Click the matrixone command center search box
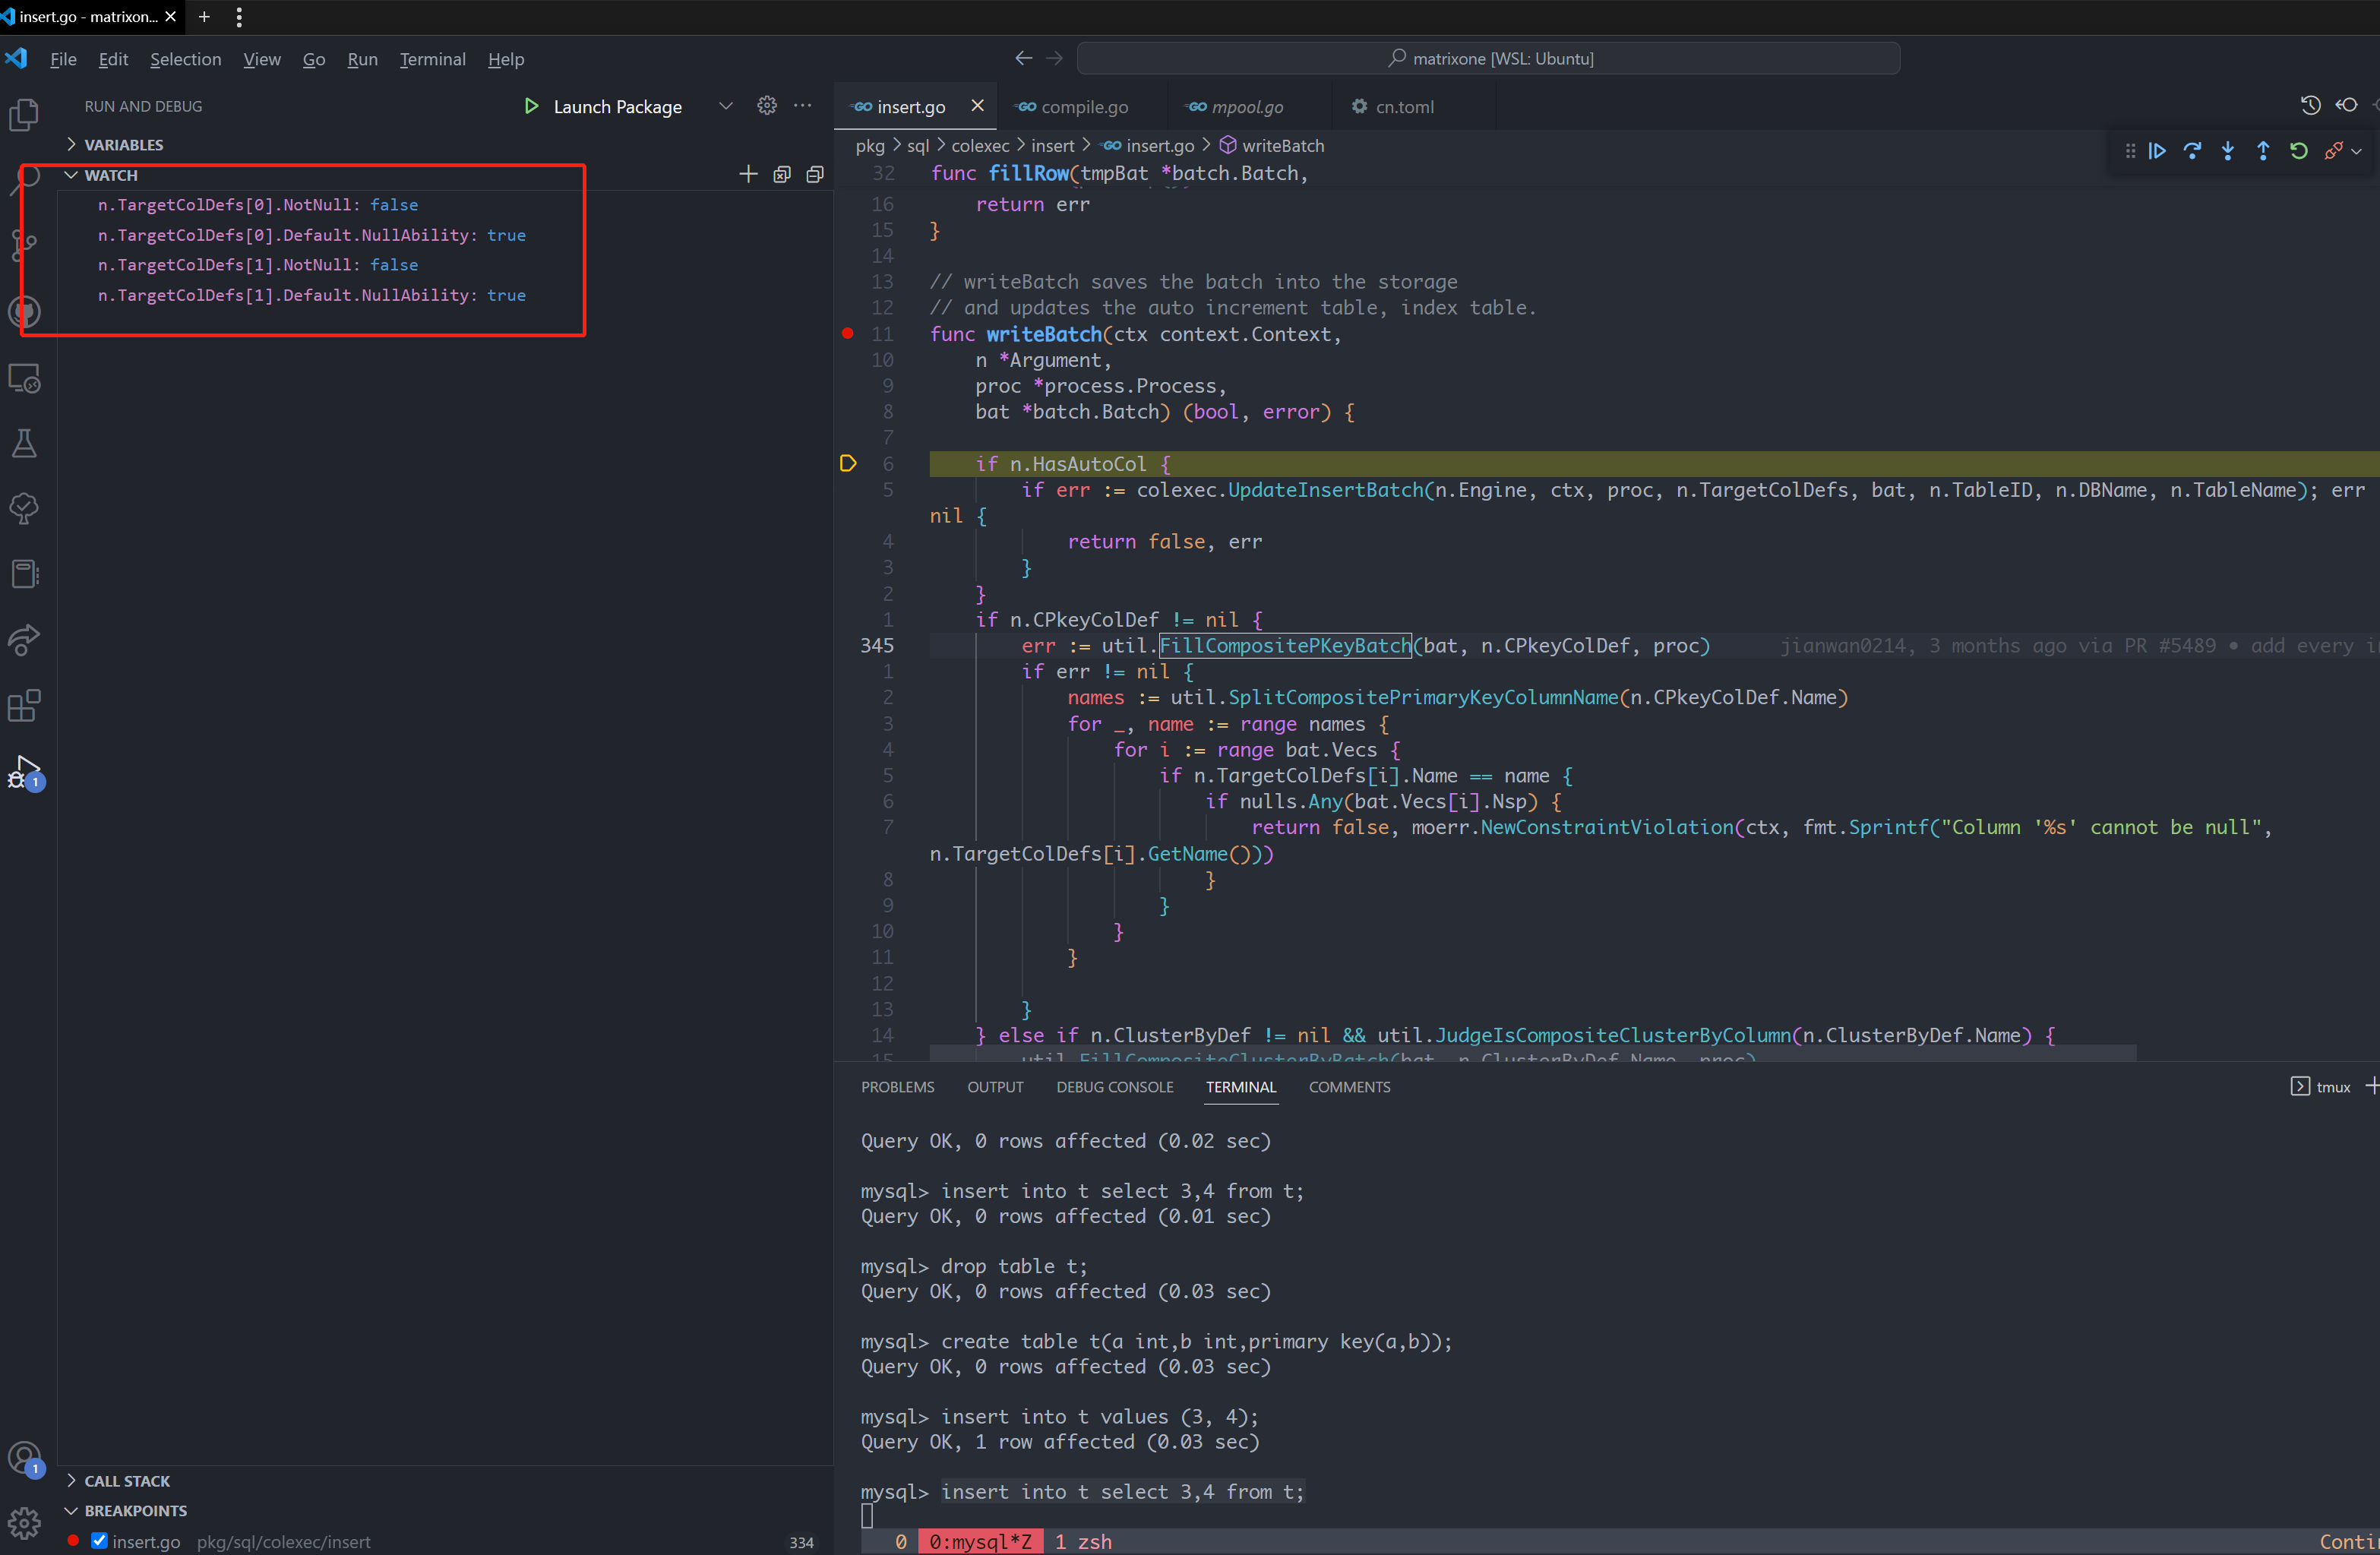Viewport: 2380px width, 1555px height. (1488, 59)
